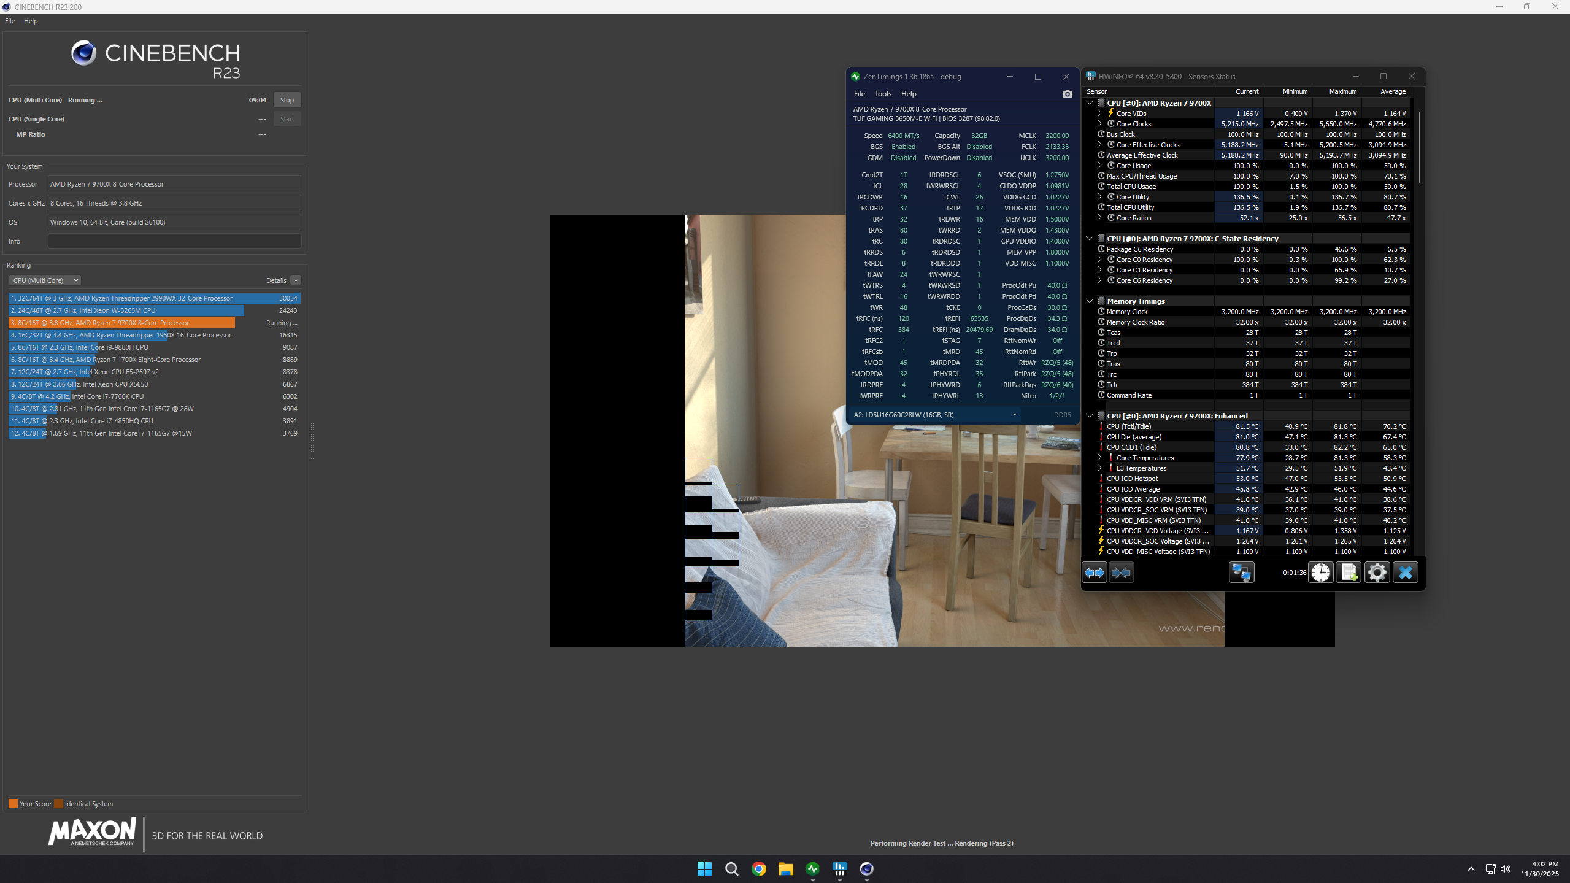Viewport: 1570px width, 883px height.
Task: Stop the CPU Multi Core test
Action: click(x=287, y=100)
